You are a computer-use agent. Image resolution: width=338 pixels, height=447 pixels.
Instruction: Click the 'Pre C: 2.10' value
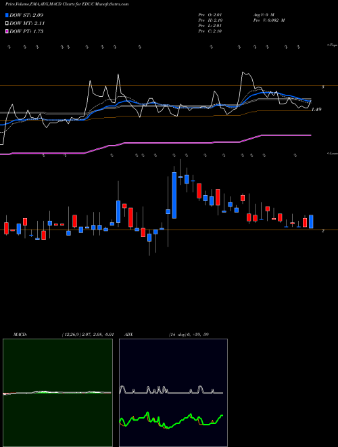(x=210, y=31)
